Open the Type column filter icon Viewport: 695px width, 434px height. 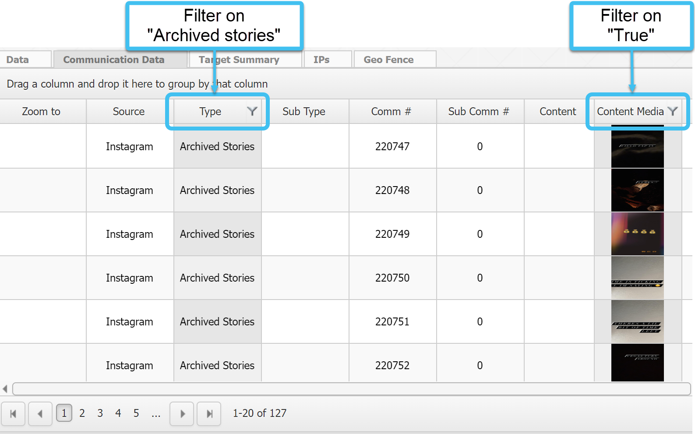(x=252, y=111)
